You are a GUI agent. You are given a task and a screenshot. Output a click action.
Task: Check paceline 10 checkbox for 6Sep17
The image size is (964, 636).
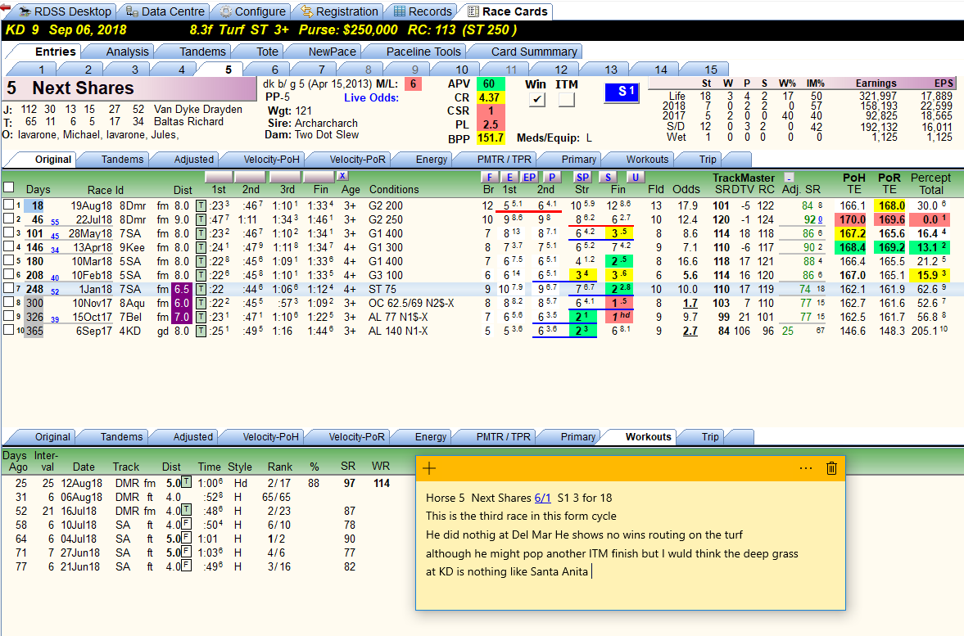[x=9, y=330]
